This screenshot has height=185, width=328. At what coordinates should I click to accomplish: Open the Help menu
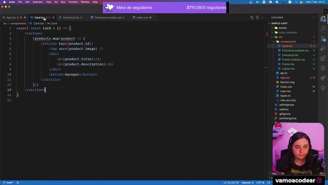(95, 2)
